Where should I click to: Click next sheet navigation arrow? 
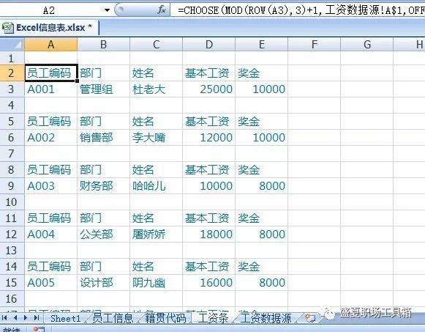[x=26, y=317]
